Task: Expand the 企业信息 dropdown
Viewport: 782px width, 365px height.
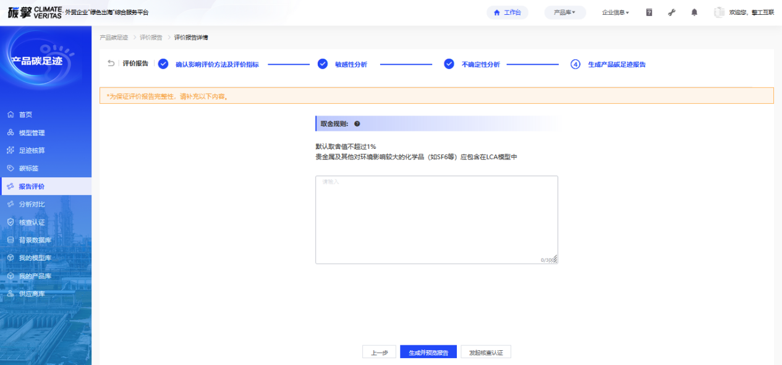Action: (615, 12)
